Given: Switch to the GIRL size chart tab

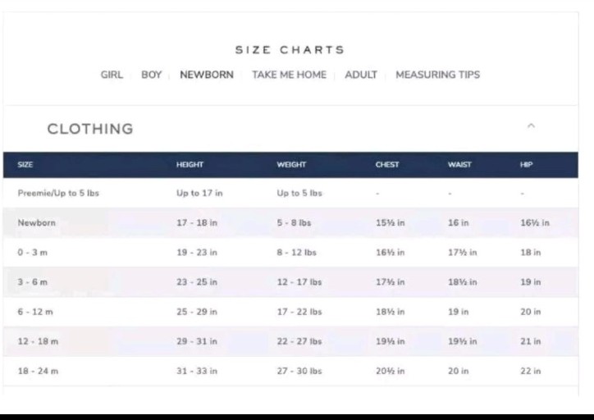Looking at the screenshot, I should [112, 75].
